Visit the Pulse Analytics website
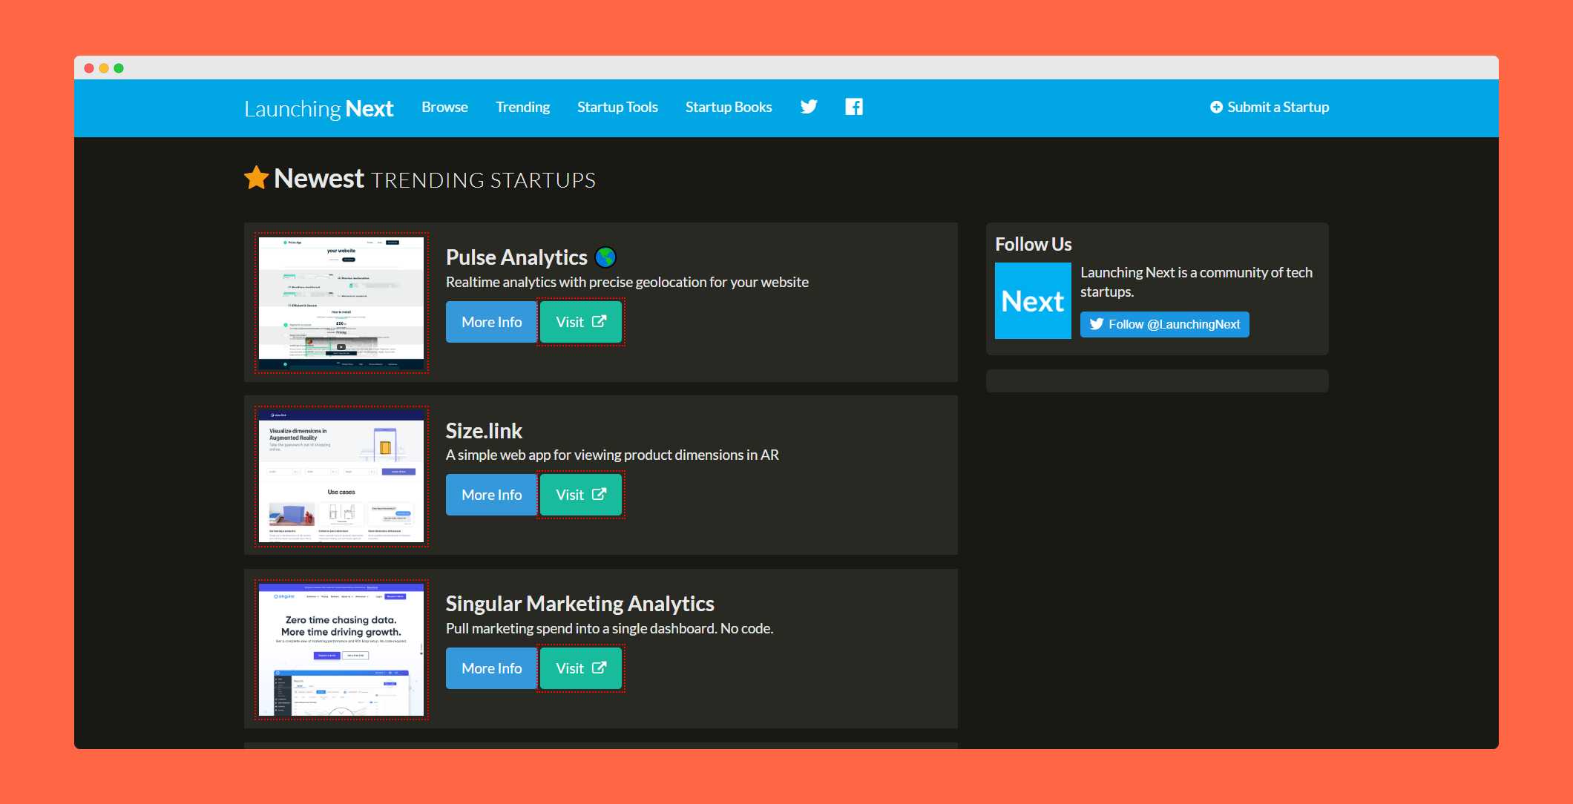This screenshot has height=804, width=1573. [581, 322]
